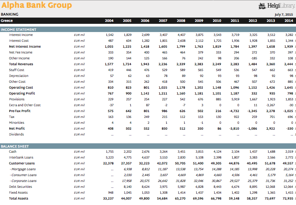Image resolution: width=296 pixels, height=205 pixels.
Task: Select Net Profit 2011 value -3,810
Action: [x=234, y=128]
